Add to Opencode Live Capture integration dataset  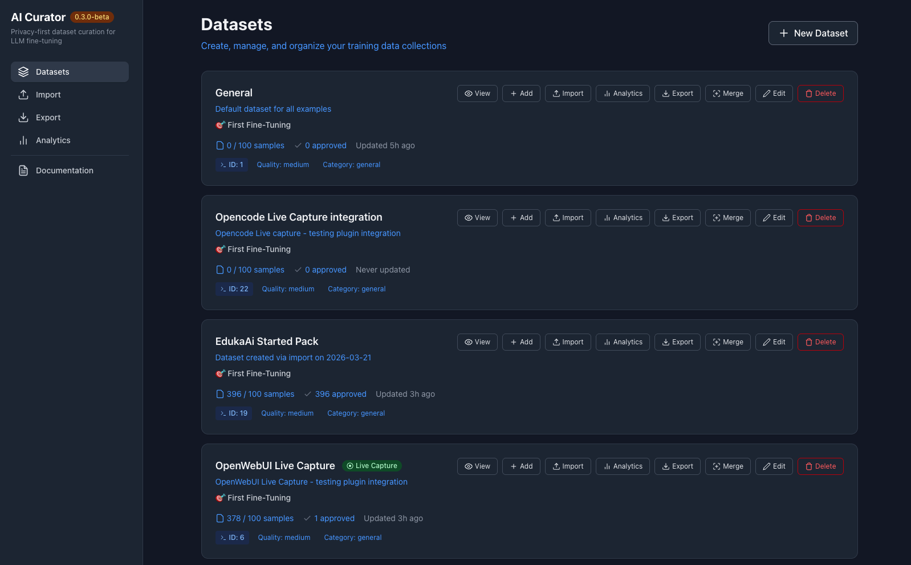point(521,218)
